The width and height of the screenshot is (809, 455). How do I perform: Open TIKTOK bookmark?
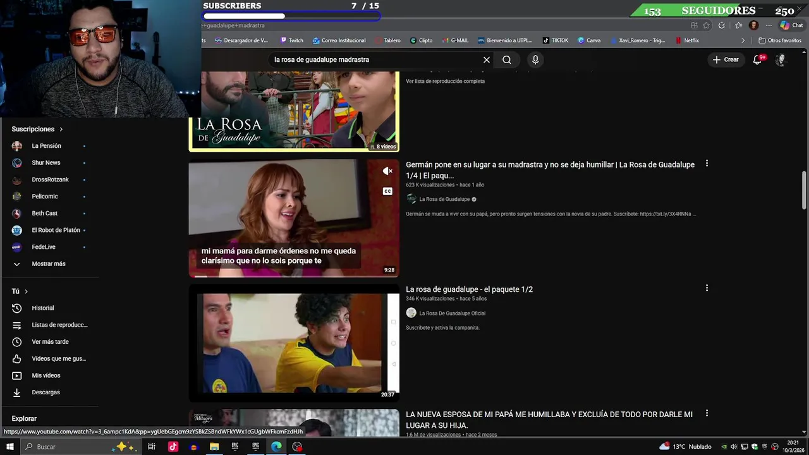(556, 40)
